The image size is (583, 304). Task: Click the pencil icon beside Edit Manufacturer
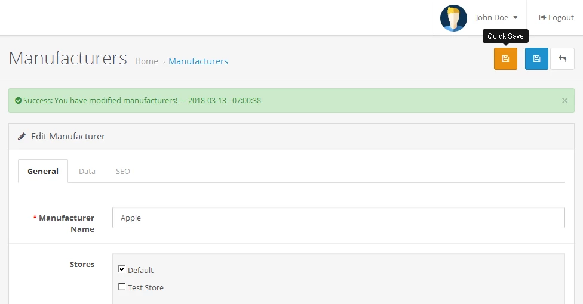pyautogui.click(x=22, y=137)
